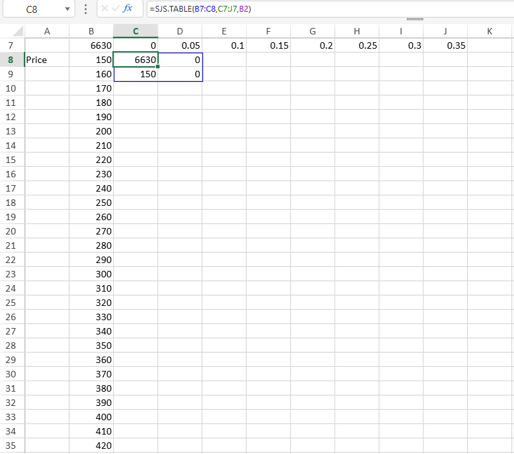Click cell C7 containing 0
Image resolution: width=514 pixels, height=454 pixels.
click(x=136, y=45)
